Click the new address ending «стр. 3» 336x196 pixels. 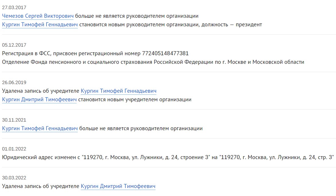pos(277,157)
